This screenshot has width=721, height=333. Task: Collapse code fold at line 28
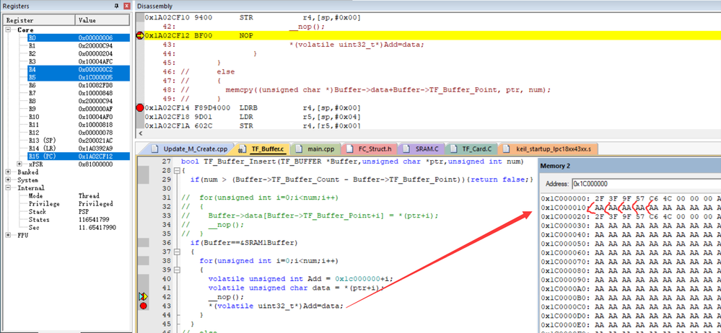178,170
